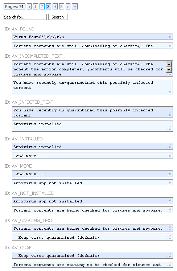Open page 5

click(x=61, y=7)
